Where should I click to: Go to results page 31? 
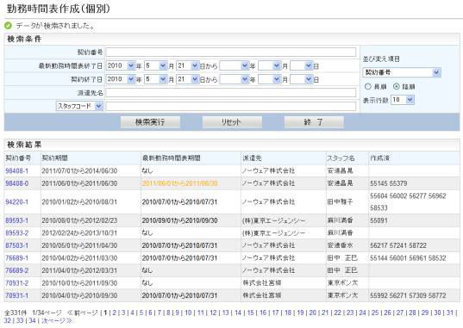coord(450,313)
